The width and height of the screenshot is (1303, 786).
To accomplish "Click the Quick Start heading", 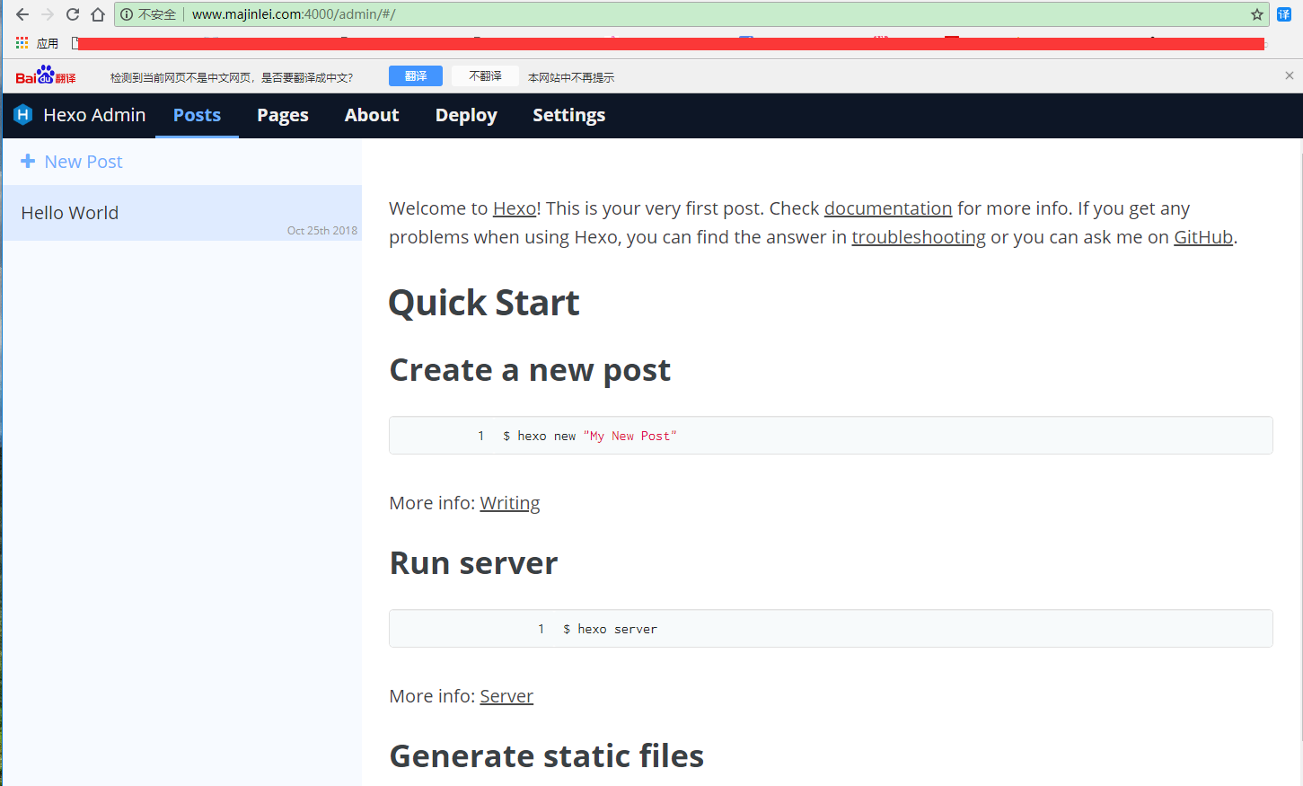I will (x=484, y=303).
